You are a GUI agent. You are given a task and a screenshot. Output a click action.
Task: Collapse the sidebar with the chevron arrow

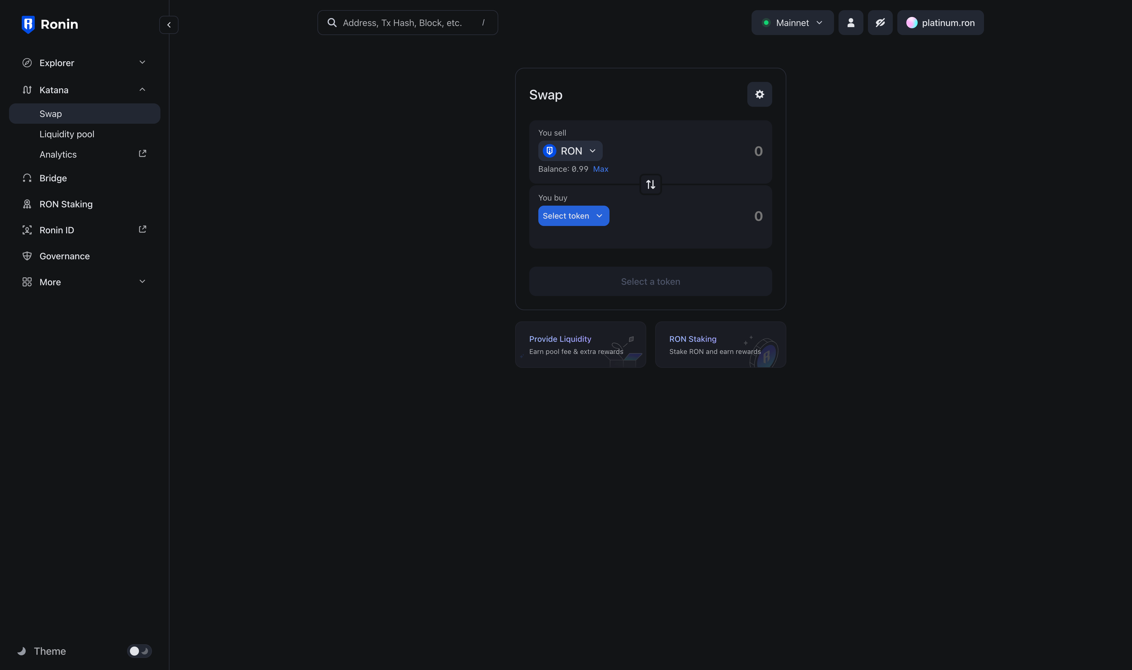169,24
